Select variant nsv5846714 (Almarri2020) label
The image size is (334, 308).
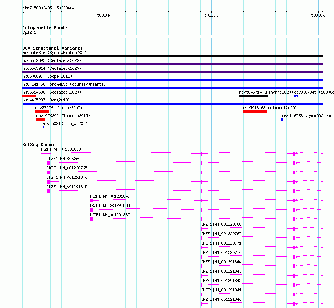pos(266,92)
